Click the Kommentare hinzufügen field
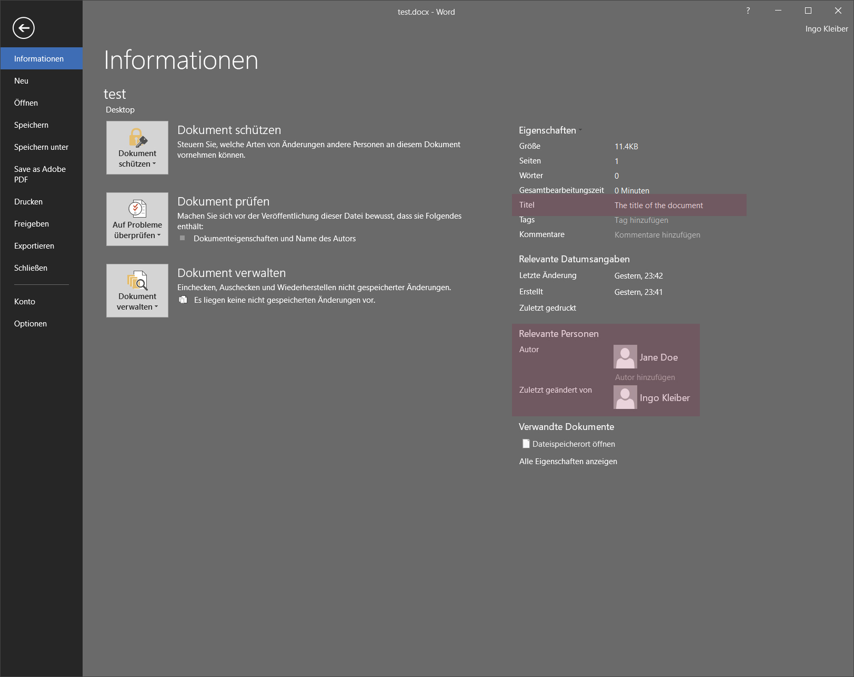The width and height of the screenshot is (854, 677). tap(657, 234)
